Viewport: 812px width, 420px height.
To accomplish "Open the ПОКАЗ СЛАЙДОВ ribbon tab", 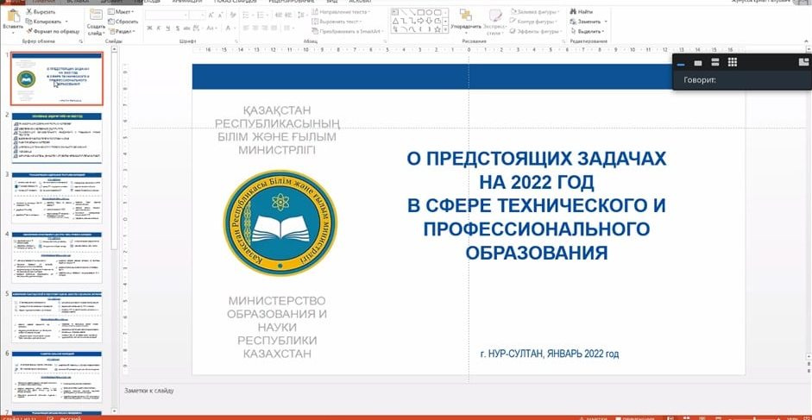I will point(236,2).
